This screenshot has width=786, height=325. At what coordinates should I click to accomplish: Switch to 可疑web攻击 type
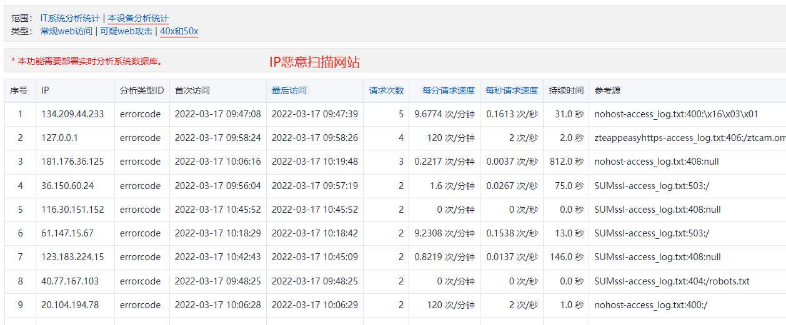pyautogui.click(x=126, y=31)
